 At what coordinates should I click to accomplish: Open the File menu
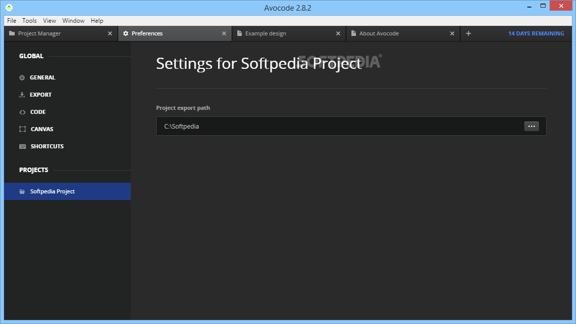click(12, 21)
